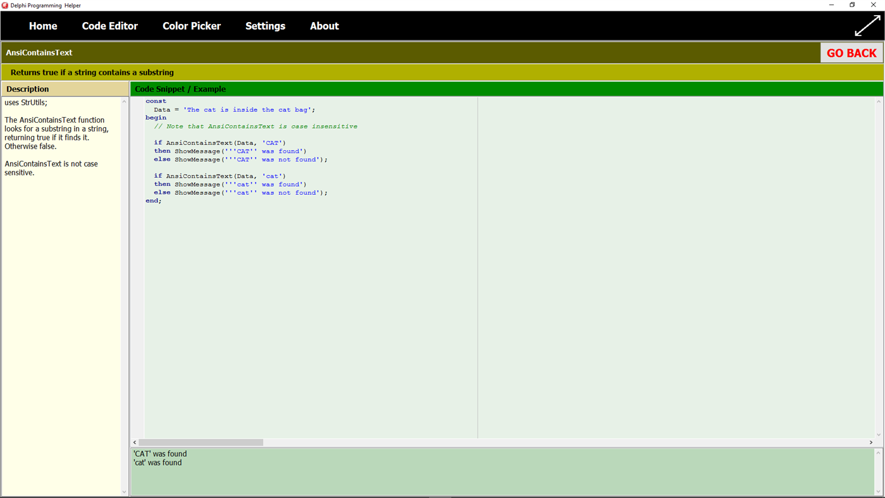Click the Delphi Programming Helper title bar icon
885x498 pixels.
(5, 5)
